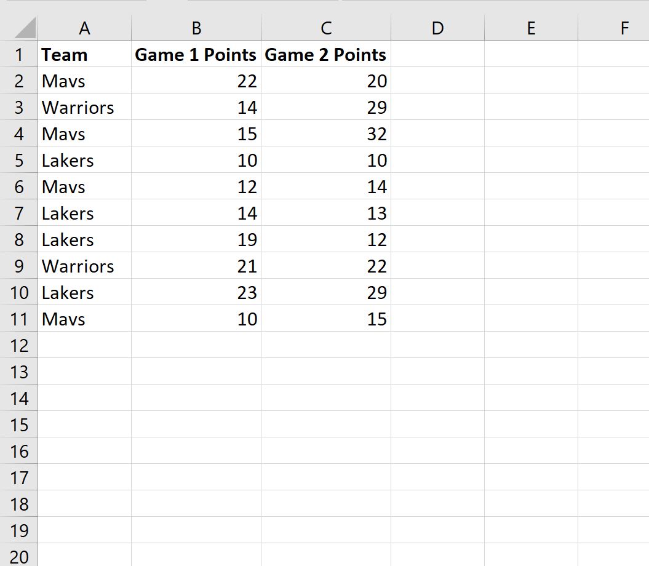Select cell containing 23 in column B
The width and height of the screenshot is (649, 566).
pyautogui.click(x=196, y=292)
